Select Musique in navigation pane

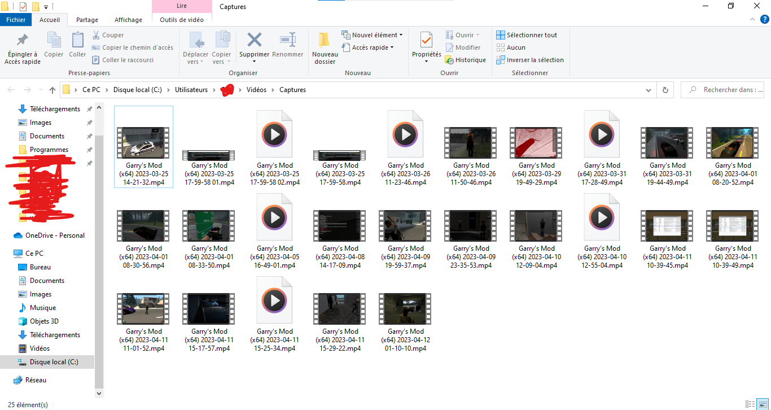point(43,308)
